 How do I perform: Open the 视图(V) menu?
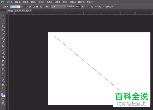coord(73,2)
